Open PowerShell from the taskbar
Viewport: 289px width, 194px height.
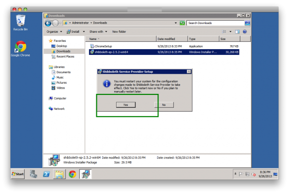click(47, 174)
